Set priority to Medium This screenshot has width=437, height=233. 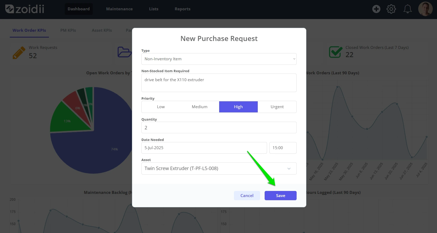200,107
